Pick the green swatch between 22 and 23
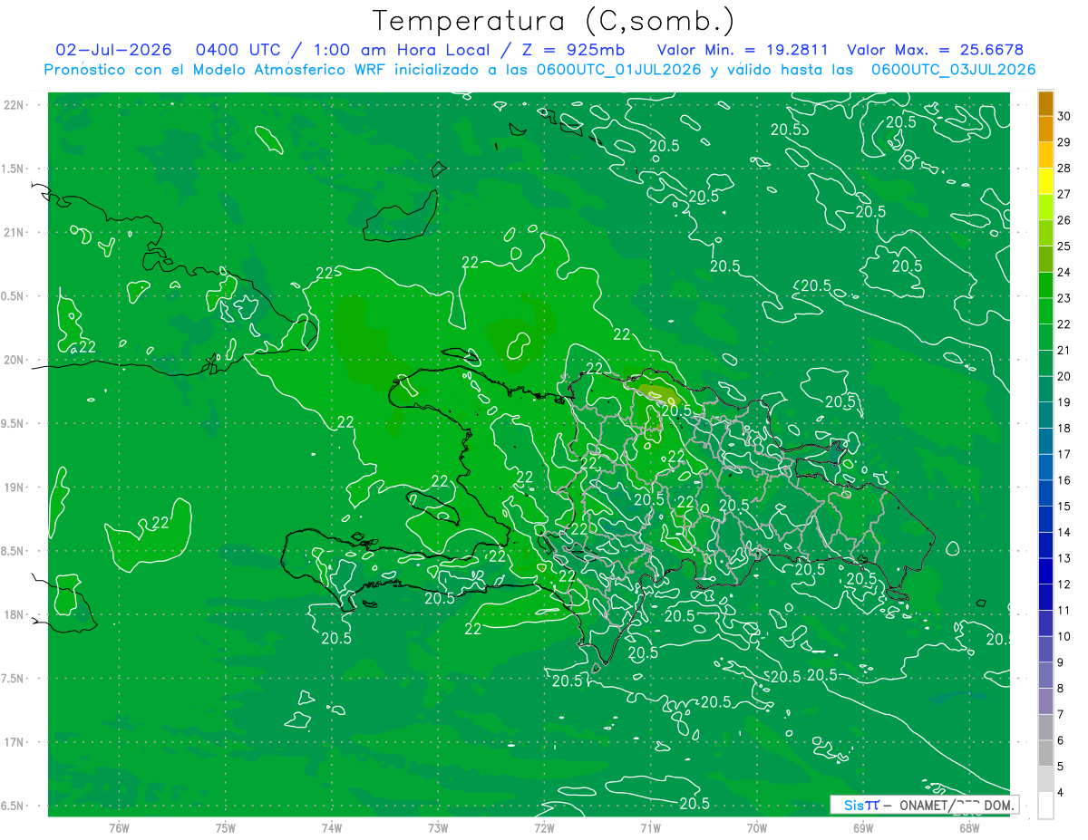1088x840 pixels. [x=1045, y=311]
